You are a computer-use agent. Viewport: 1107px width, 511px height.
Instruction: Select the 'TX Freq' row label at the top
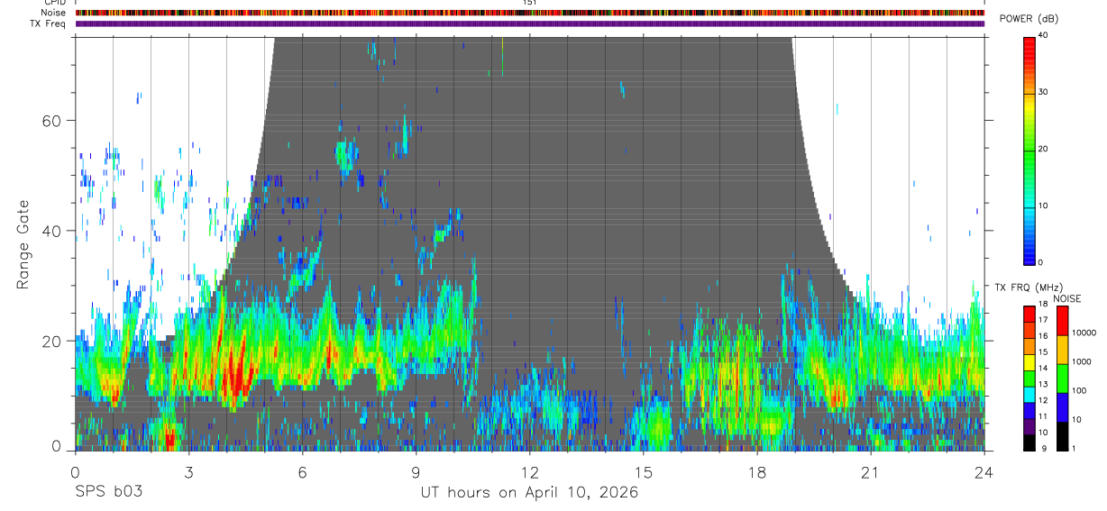49,23
